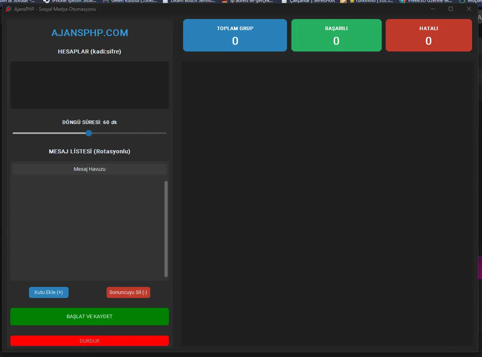
Task: Close the AjansPHP automation window
Action: (469, 9)
